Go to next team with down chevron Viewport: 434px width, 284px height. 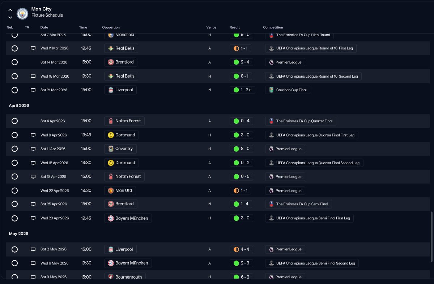pos(10,17)
